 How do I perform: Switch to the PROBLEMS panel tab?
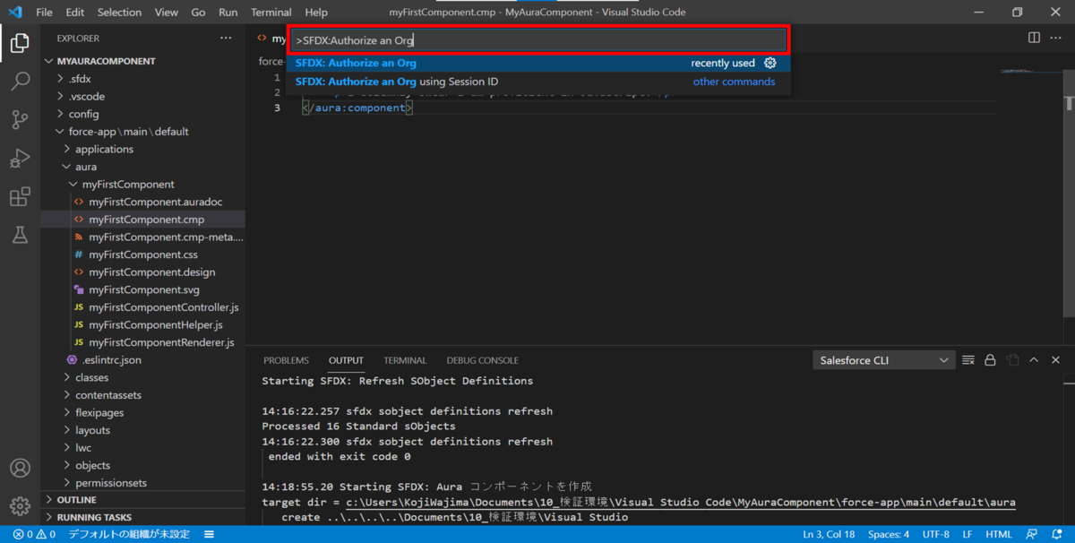tap(286, 360)
